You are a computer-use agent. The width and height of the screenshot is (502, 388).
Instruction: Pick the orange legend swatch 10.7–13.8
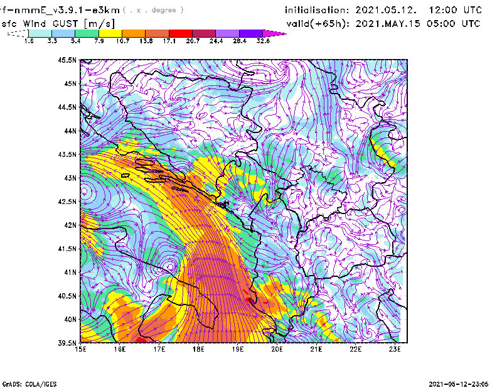(x=134, y=33)
